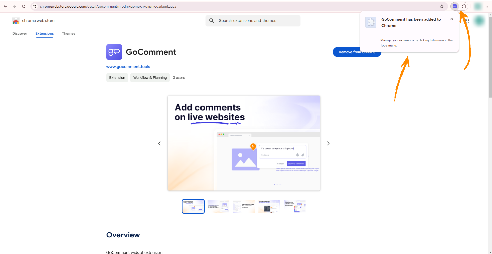Viewport: 492px width, 254px height.
Task: Select the second screenshot thumbnail
Action: 218,206
